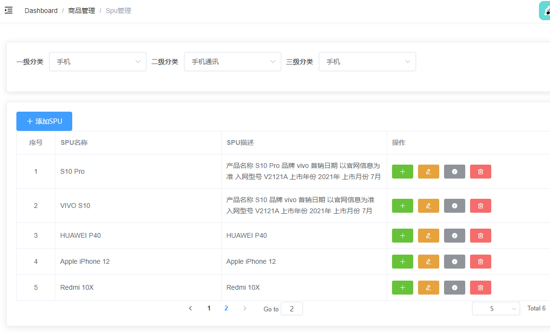Viewport: 550px width, 335px height.
Task: Click the delete icon for S10 Pro
Action: [x=480, y=171]
